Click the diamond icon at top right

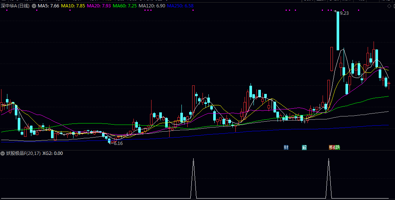click(389, 6)
